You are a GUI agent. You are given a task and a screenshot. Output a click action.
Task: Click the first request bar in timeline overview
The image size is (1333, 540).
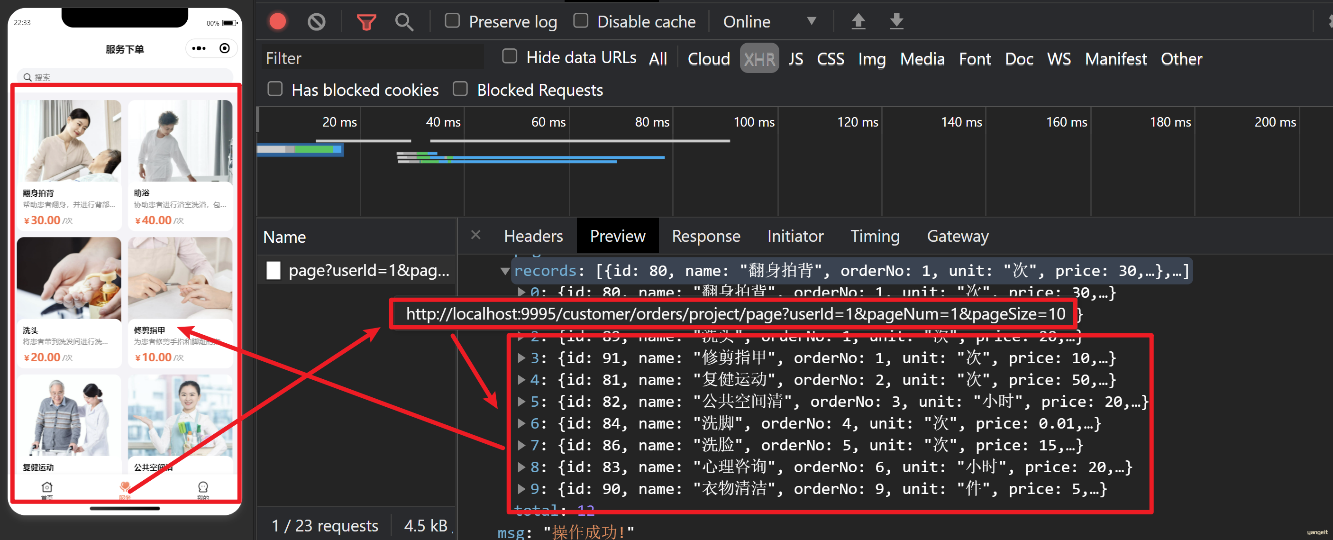coord(300,150)
